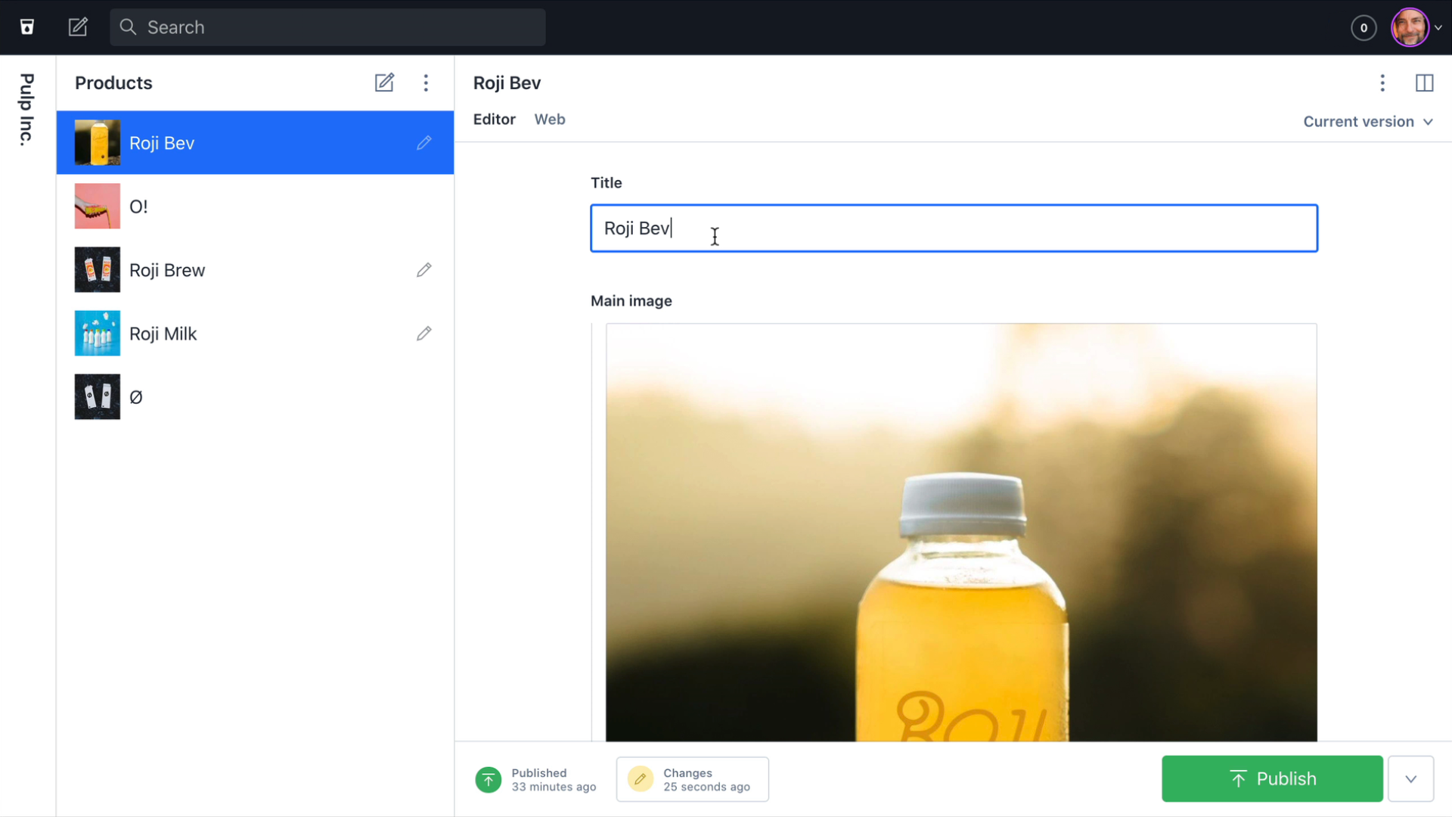Click the new document icon
The height and width of the screenshot is (817, 1452).
click(78, 26)
